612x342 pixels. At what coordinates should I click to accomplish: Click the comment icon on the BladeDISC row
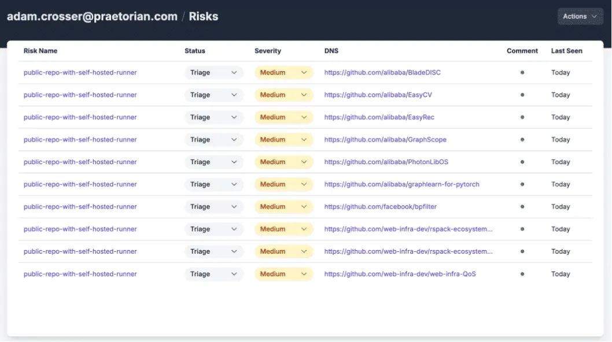[x=522, y=72]
